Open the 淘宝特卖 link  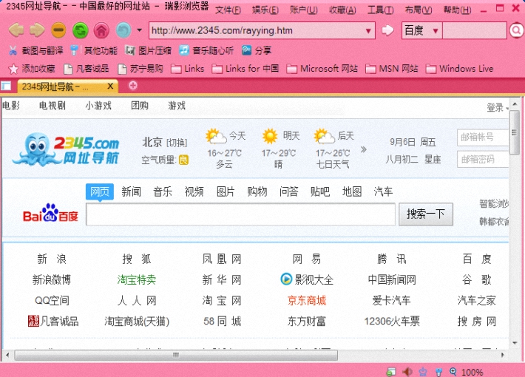[x=137, y=279]
